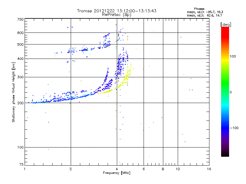
Task: Click the x-axis tick label '6'
Action: point(144,169)
